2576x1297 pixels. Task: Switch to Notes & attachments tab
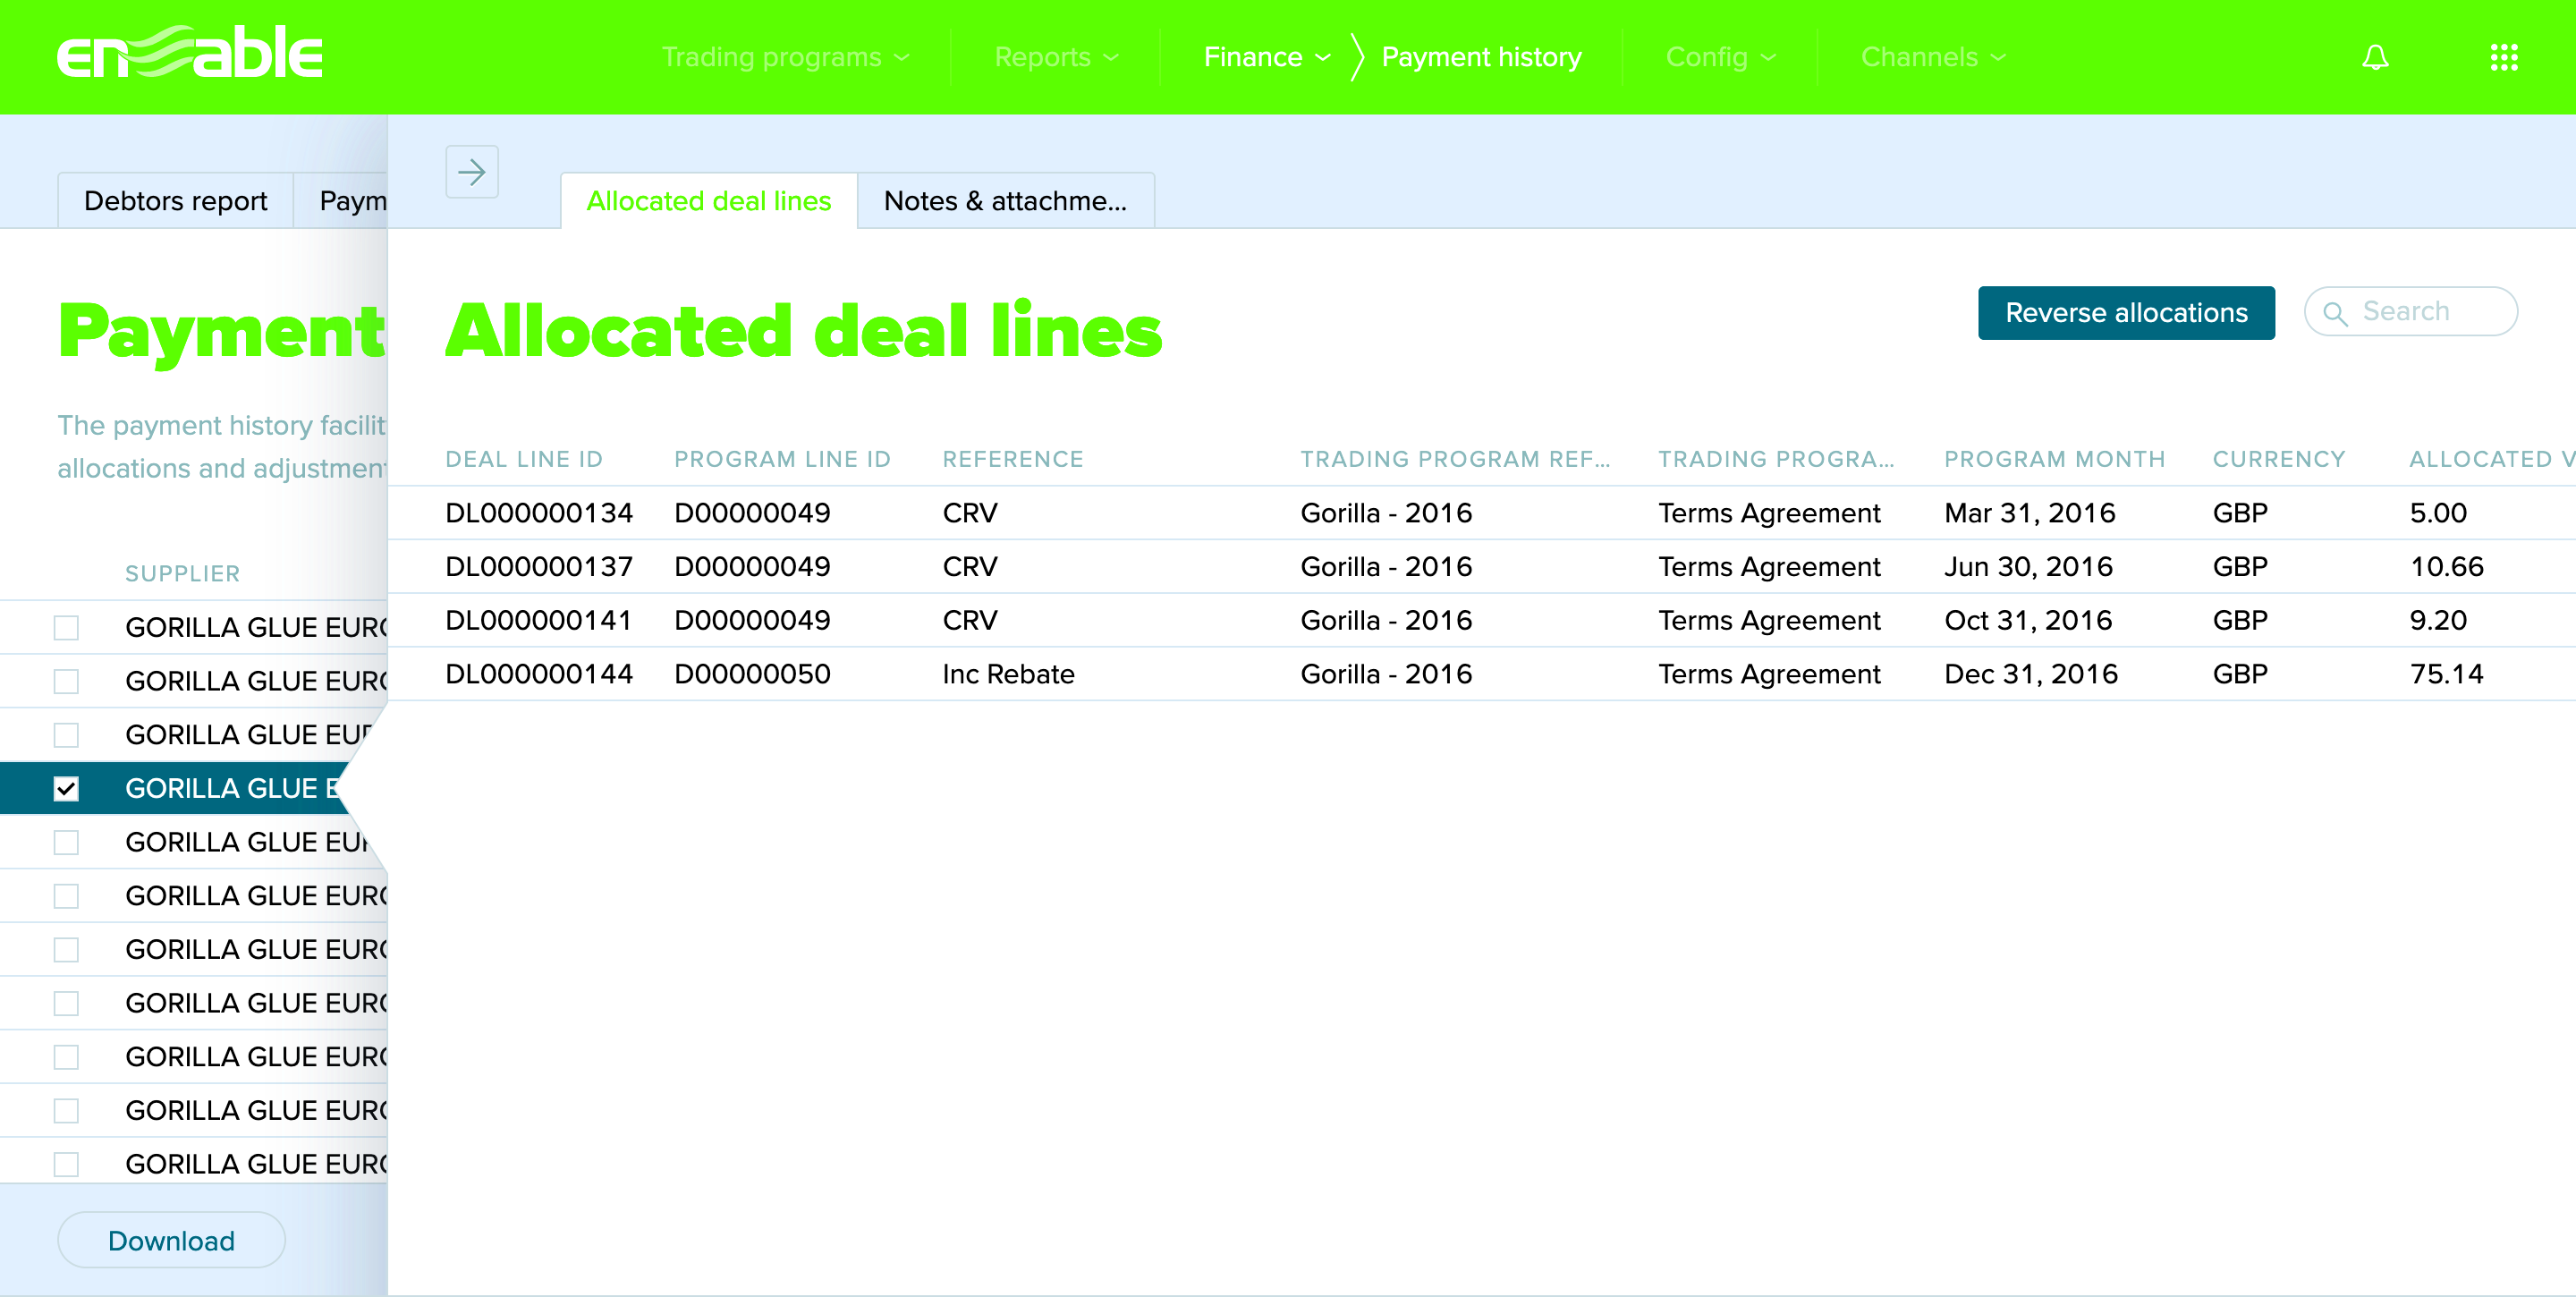[1007, 200]
